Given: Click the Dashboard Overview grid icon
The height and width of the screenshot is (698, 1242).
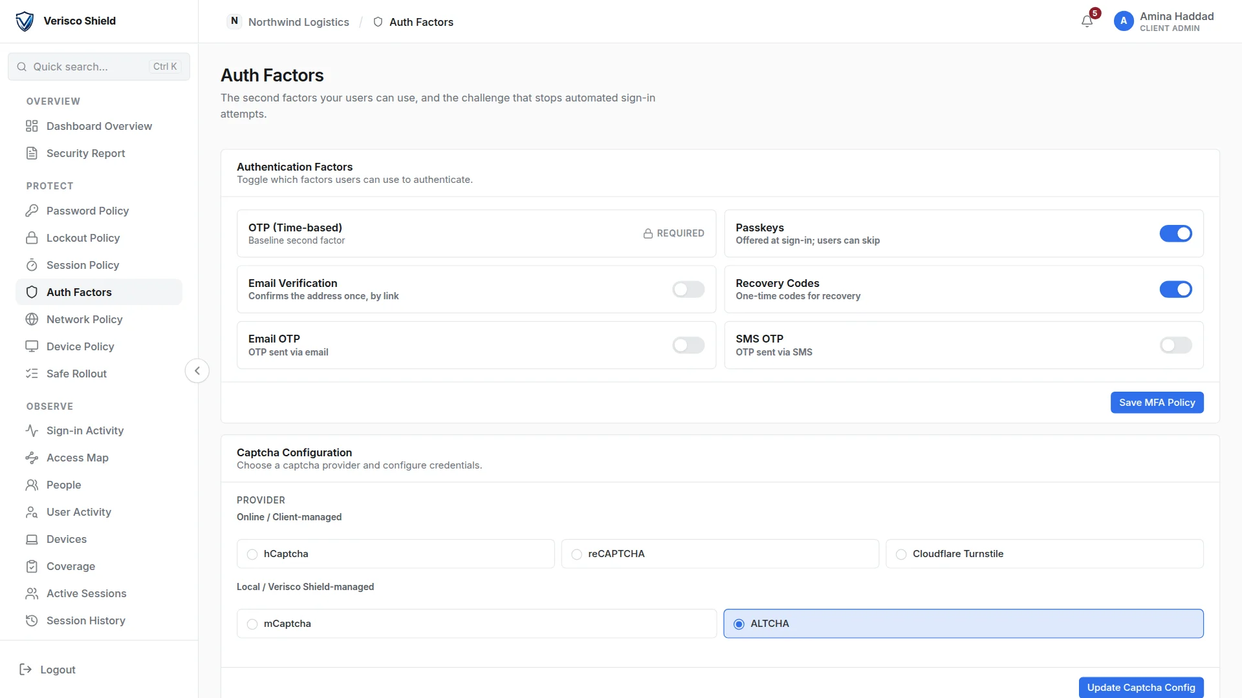Looking at the screenshot, I should pos(32,126).
